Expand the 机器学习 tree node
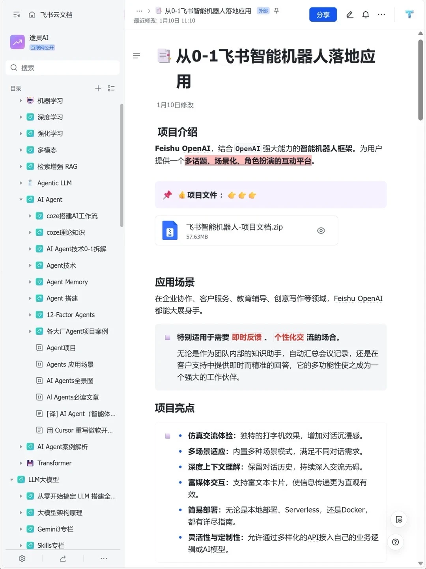The width and height of the screenshot is (426, 569). click(21, 101)
